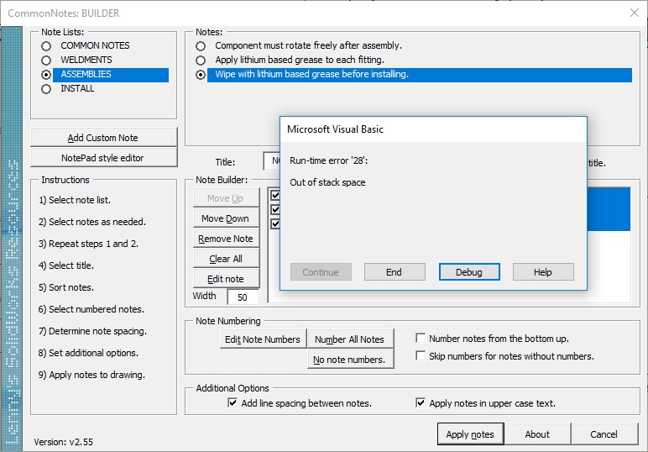The width and height of the screenshot is (648, 452).
Task: Click instruction '5) Sort notes.'
Action: [66, 287]
